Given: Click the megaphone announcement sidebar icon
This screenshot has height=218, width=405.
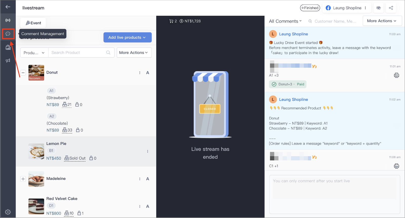Looking at the screenshot, I should click(8, 61).
